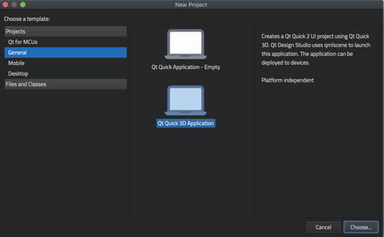The width and height of the screenshot is (384, 237).
Task: Select the Qt Quick 3D Application laptop icon
Action: 186,100
